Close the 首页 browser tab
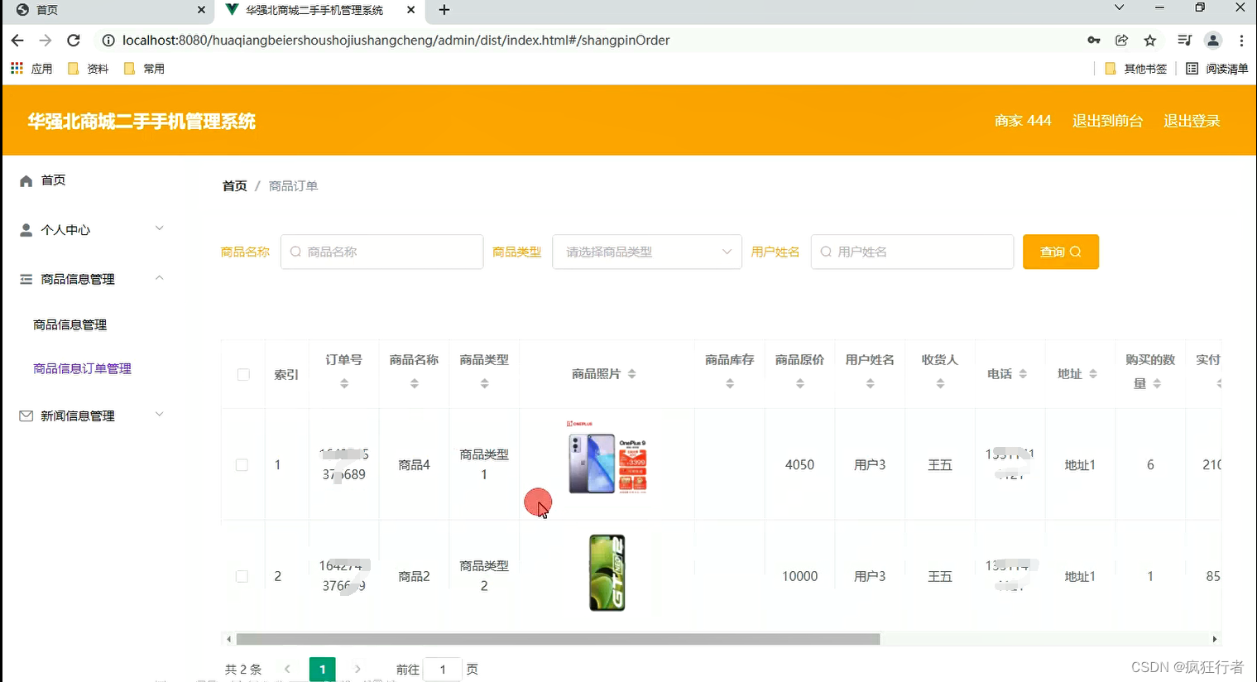Screen dimensions: 1257x682 point(201,10)
